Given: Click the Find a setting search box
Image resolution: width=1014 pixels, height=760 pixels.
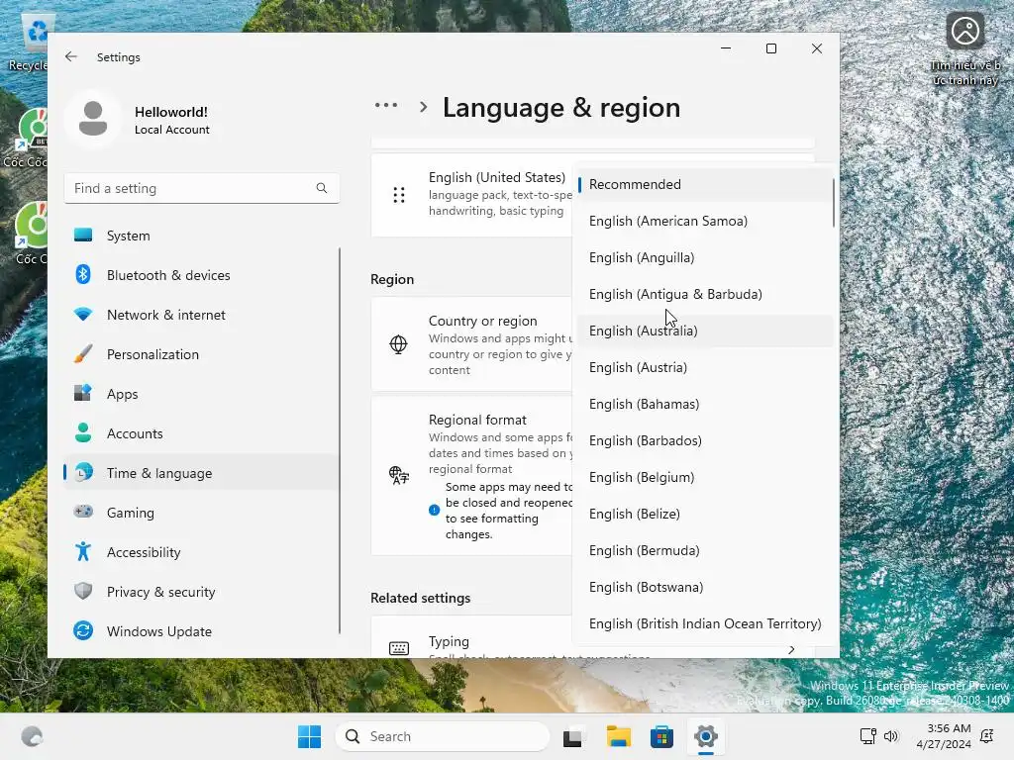Looking at the screenshot, I should [201, 188].
